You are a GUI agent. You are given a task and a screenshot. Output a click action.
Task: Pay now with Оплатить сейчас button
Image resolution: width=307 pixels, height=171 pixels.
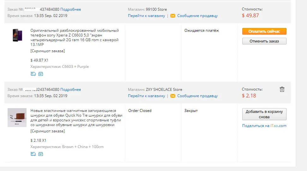(264, 31)
